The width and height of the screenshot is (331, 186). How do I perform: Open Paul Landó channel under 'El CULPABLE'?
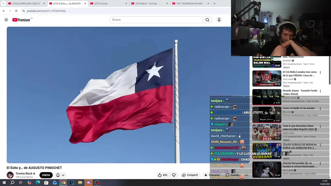[288, 79]
